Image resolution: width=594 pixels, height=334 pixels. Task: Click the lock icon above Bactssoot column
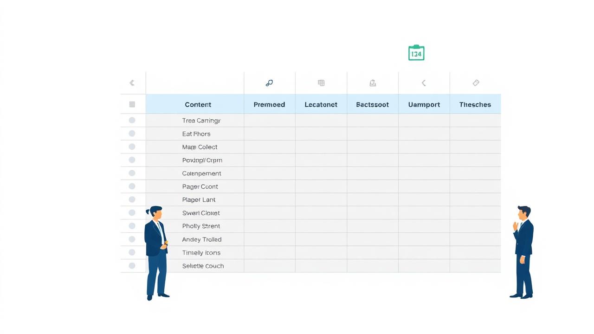tap(372, 83)
